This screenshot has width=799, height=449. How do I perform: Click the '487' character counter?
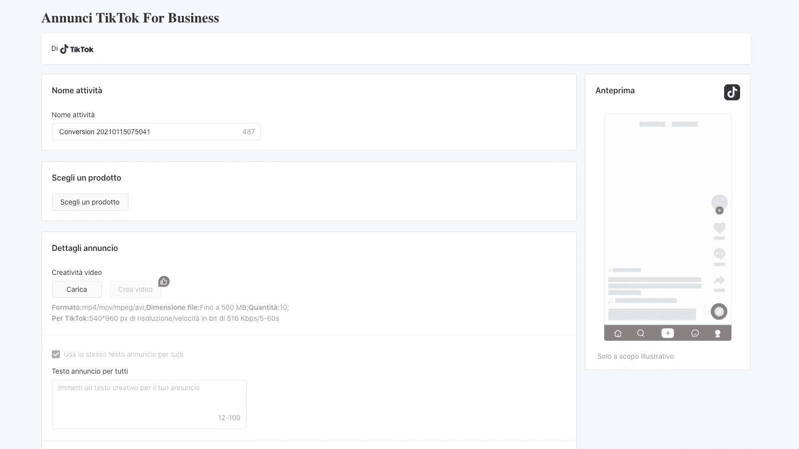pos(249,132)
